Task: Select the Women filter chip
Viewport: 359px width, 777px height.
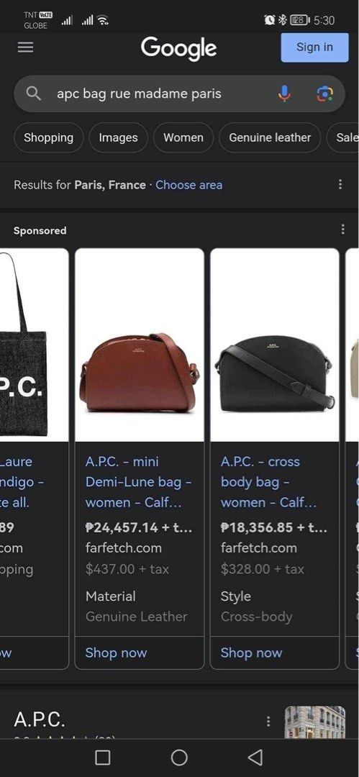Action: pos(183,137)
